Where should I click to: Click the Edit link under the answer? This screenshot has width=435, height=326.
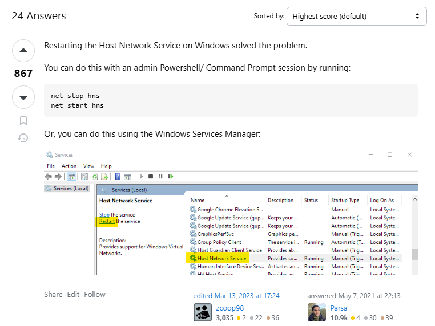click(x=73, y=294)
